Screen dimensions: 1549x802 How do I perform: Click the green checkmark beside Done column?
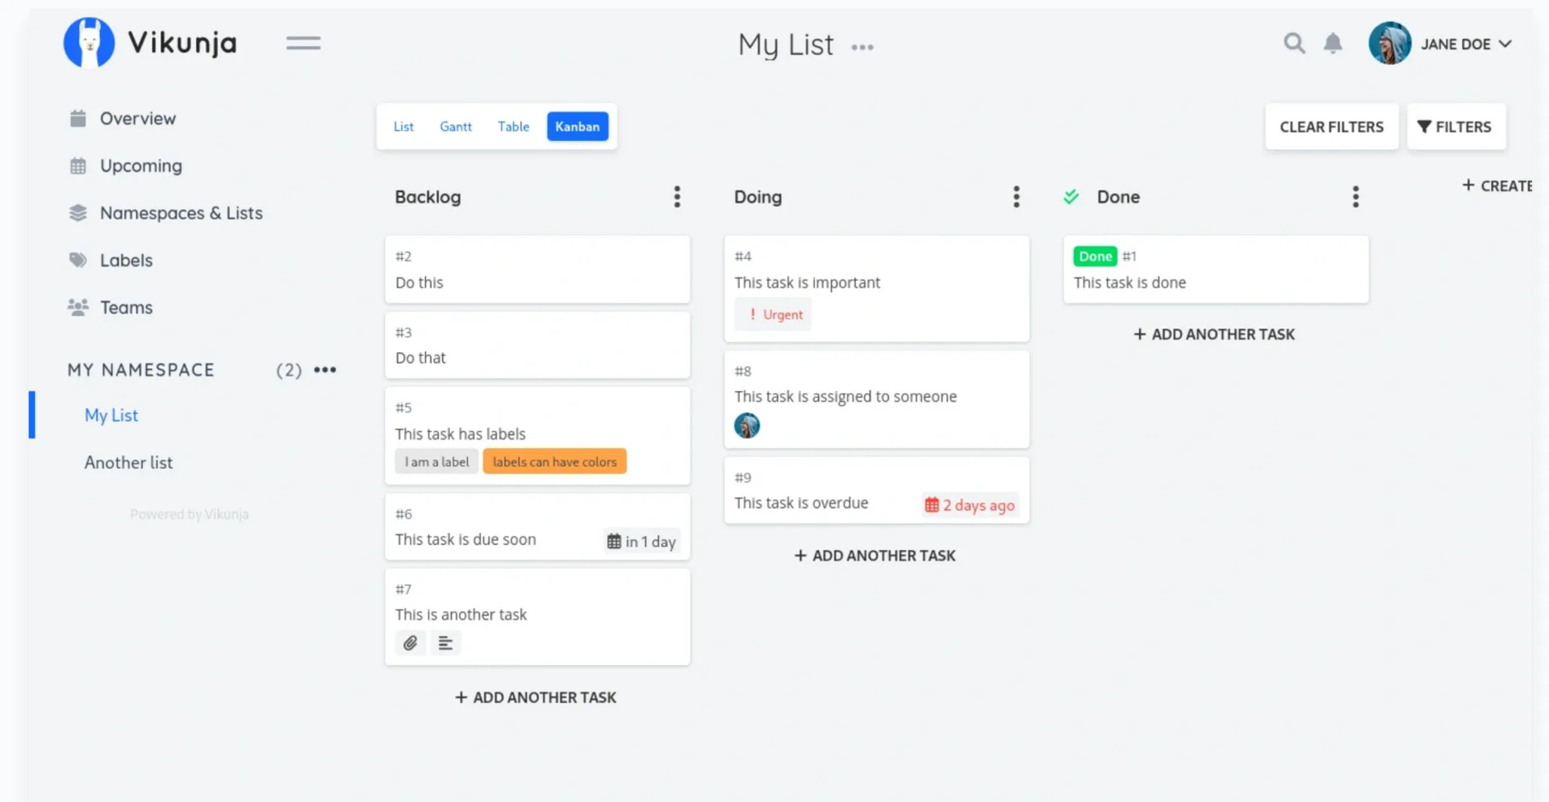[1071, 196]
